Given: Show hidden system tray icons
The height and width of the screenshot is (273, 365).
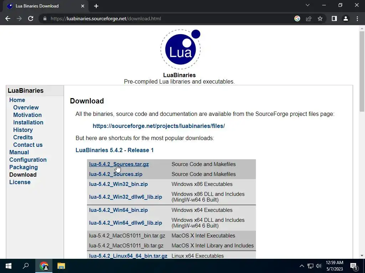Looking at the screenshot, I should 302,266.
